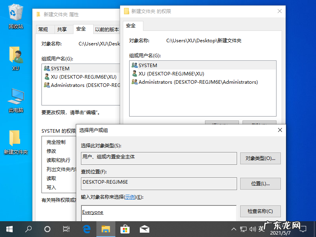Open the 示例 examples link
Image resolution: width=316 pixels, height=237 pixels.
[130, 197]
